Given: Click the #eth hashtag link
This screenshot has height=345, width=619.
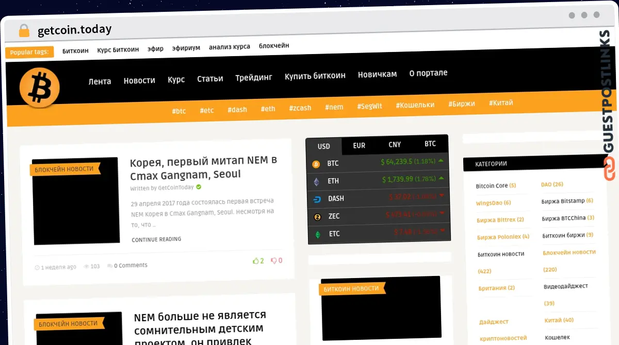Looking at the screenshot, I should (268, 109).
